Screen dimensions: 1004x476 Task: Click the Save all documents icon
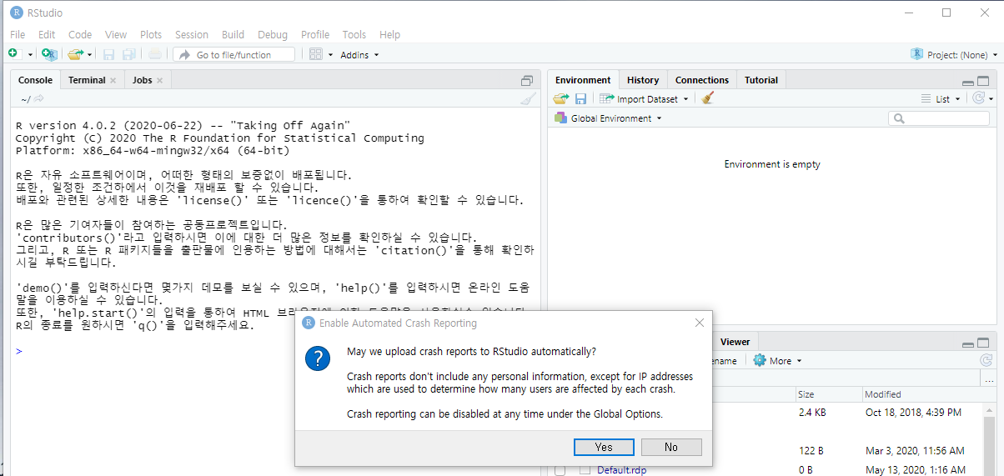129,54
